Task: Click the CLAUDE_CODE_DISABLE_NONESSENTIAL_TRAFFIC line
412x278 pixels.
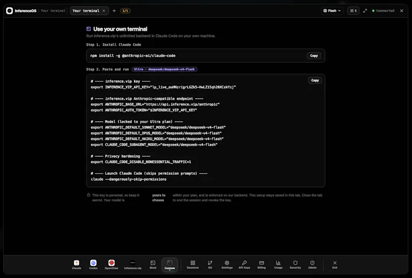Action: (141, 162)
